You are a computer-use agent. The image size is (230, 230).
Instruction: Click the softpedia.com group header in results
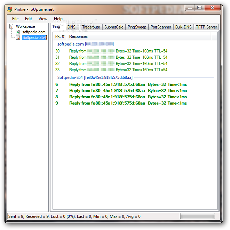(85, 44)
